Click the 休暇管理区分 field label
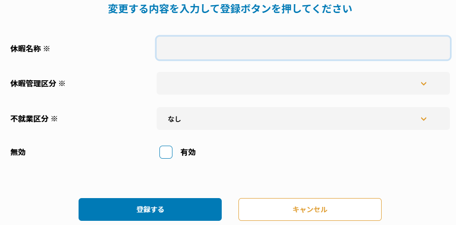 (x=33, y=84)
